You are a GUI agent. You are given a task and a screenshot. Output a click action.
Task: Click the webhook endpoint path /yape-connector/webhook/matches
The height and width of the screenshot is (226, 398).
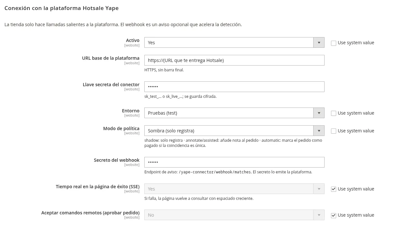tap(215, 172)
